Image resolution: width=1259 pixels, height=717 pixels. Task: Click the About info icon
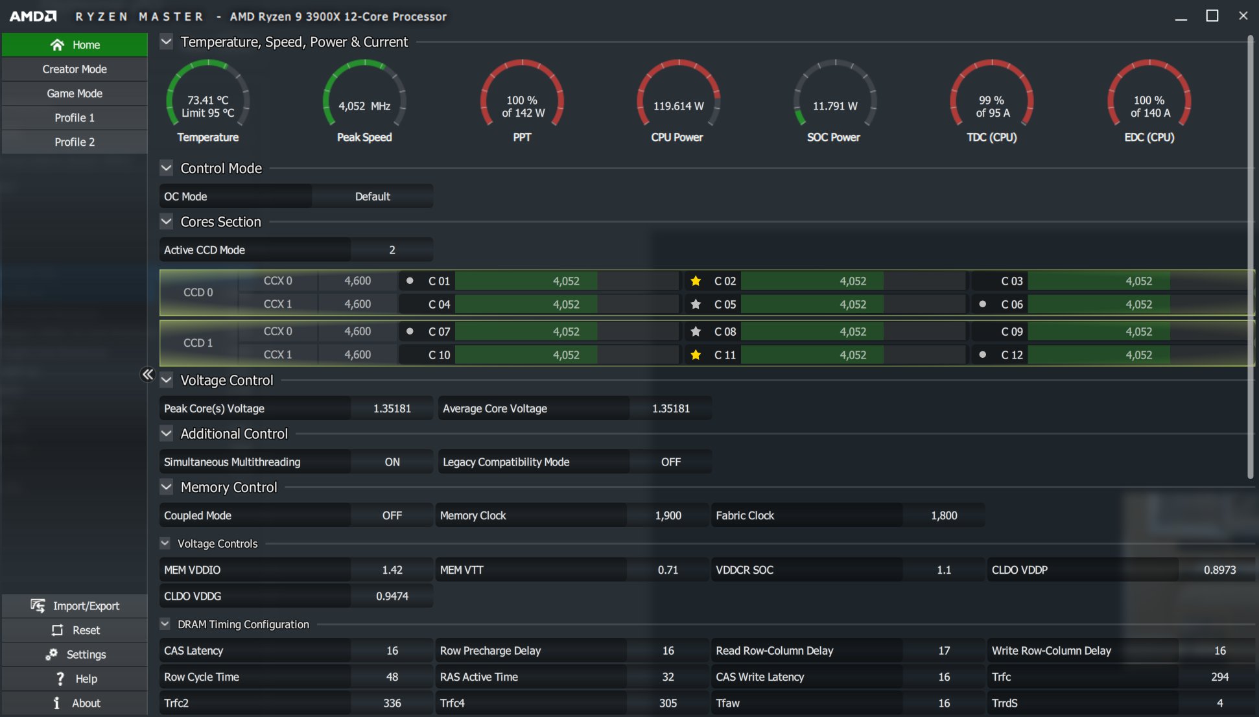pos(56,703)
